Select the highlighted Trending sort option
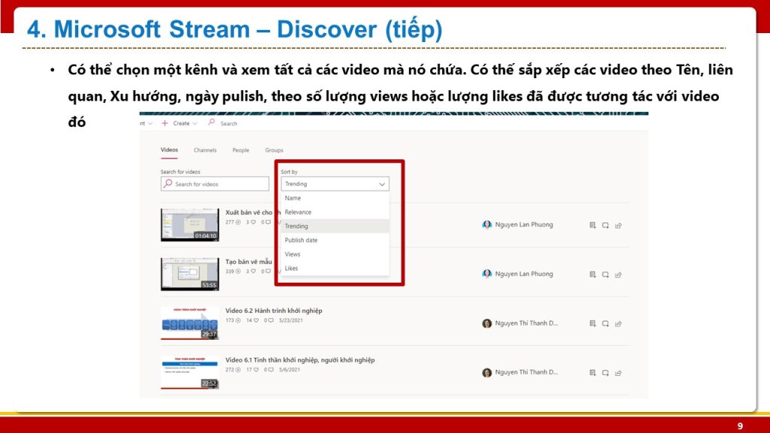Viewport: 770px width, 433px height. [x=335, y=226]
